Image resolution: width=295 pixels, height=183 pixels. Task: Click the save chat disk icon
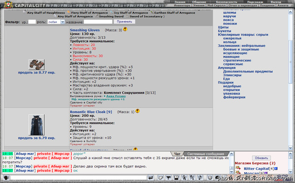click(x=177, y=178)
